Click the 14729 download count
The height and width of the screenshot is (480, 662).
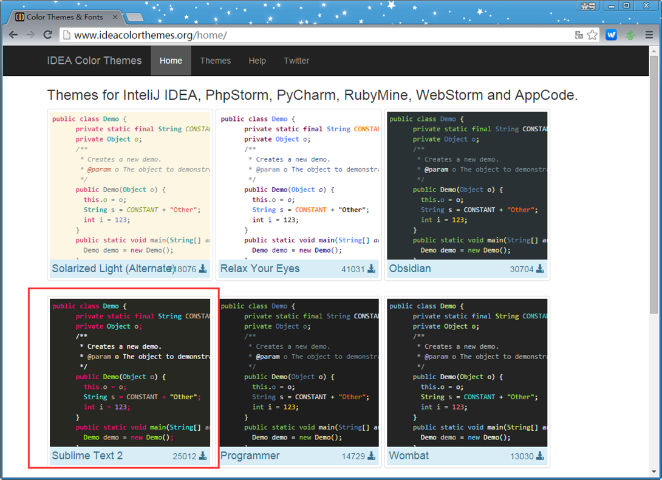(353, 456)
